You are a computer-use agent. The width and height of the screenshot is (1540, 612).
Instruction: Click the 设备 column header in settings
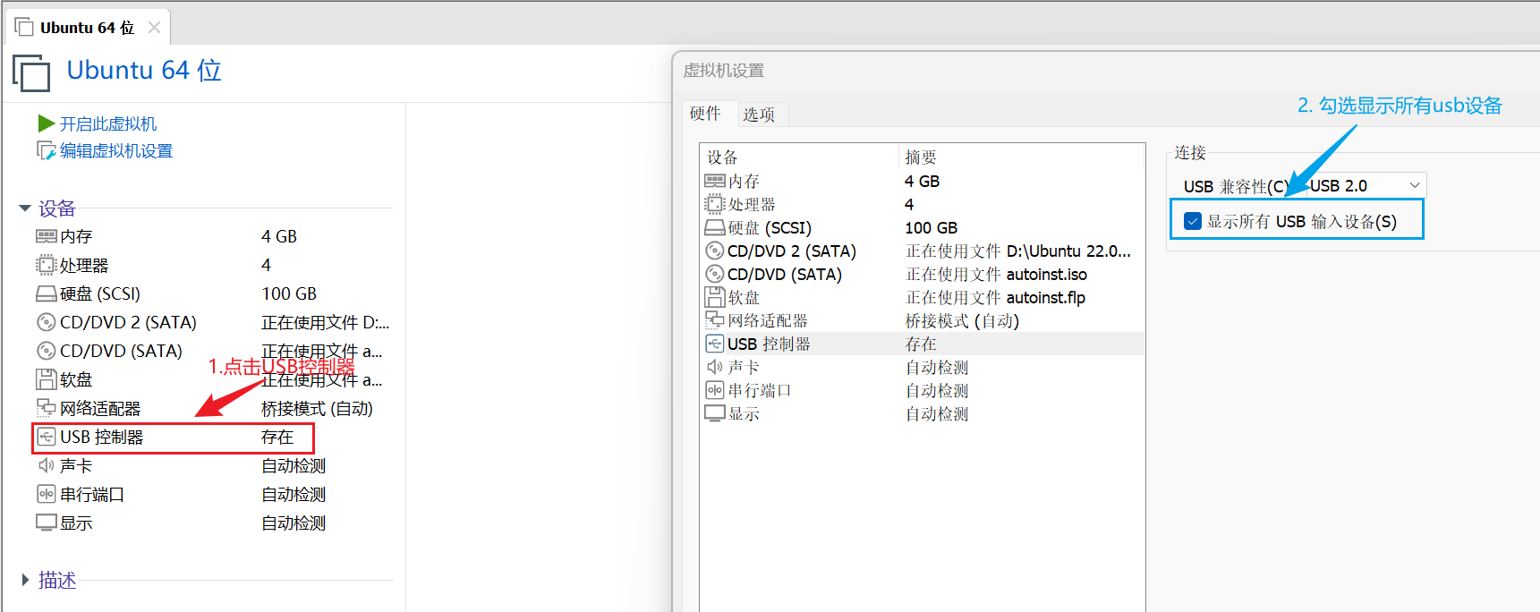[799, 157]
